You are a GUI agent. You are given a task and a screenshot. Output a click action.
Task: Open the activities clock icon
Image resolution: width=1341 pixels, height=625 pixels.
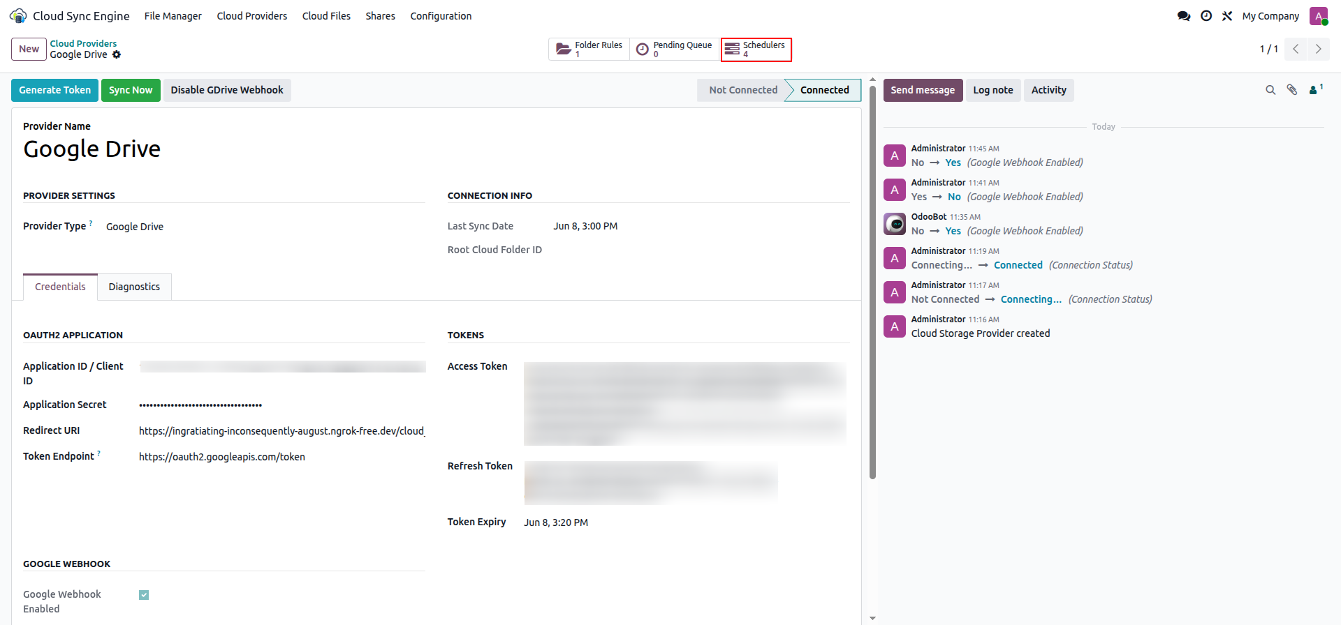[1206, 16]
